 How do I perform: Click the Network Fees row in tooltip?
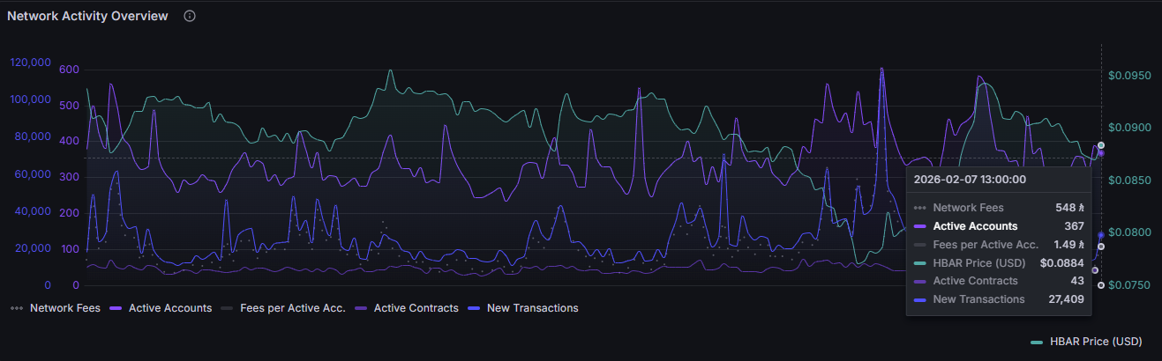point(999,208)
